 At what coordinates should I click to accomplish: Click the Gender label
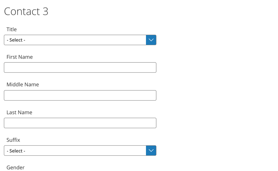tap(15, 167)
